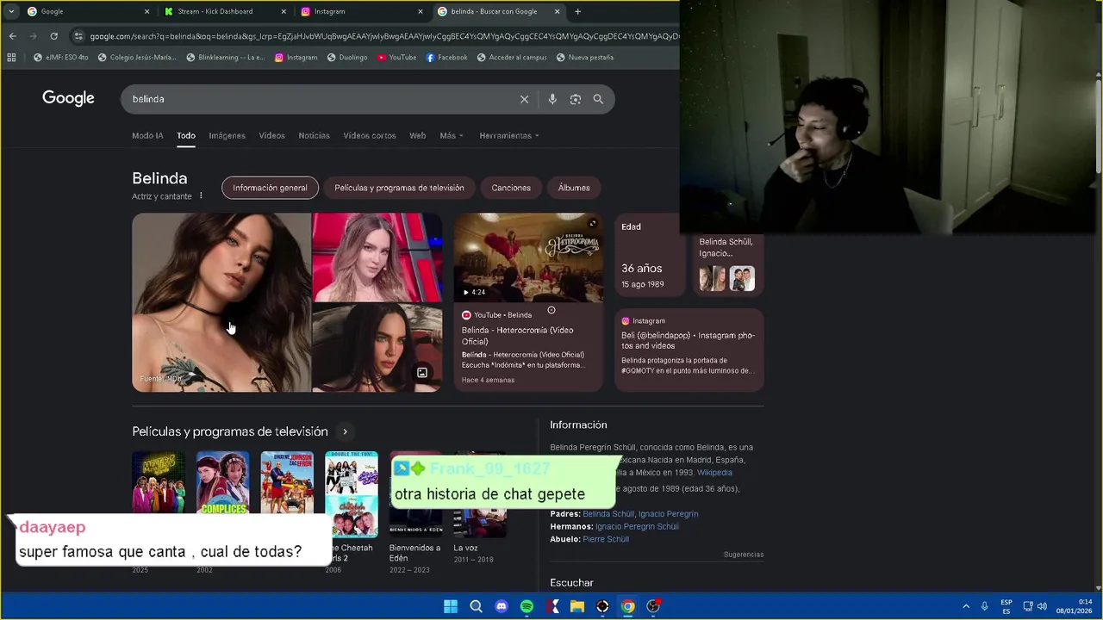1103x620 pixels.
Task: Open the La voz show entry
Action: (480, 506)
